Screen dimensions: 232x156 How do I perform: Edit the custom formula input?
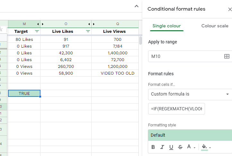pyautogui.click(x=176, y=109)
